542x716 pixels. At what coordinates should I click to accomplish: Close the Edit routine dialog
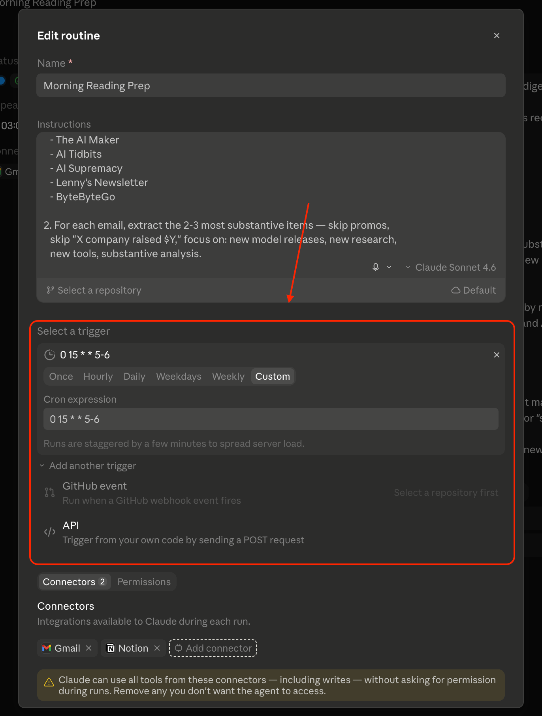(x=497, y=36)
